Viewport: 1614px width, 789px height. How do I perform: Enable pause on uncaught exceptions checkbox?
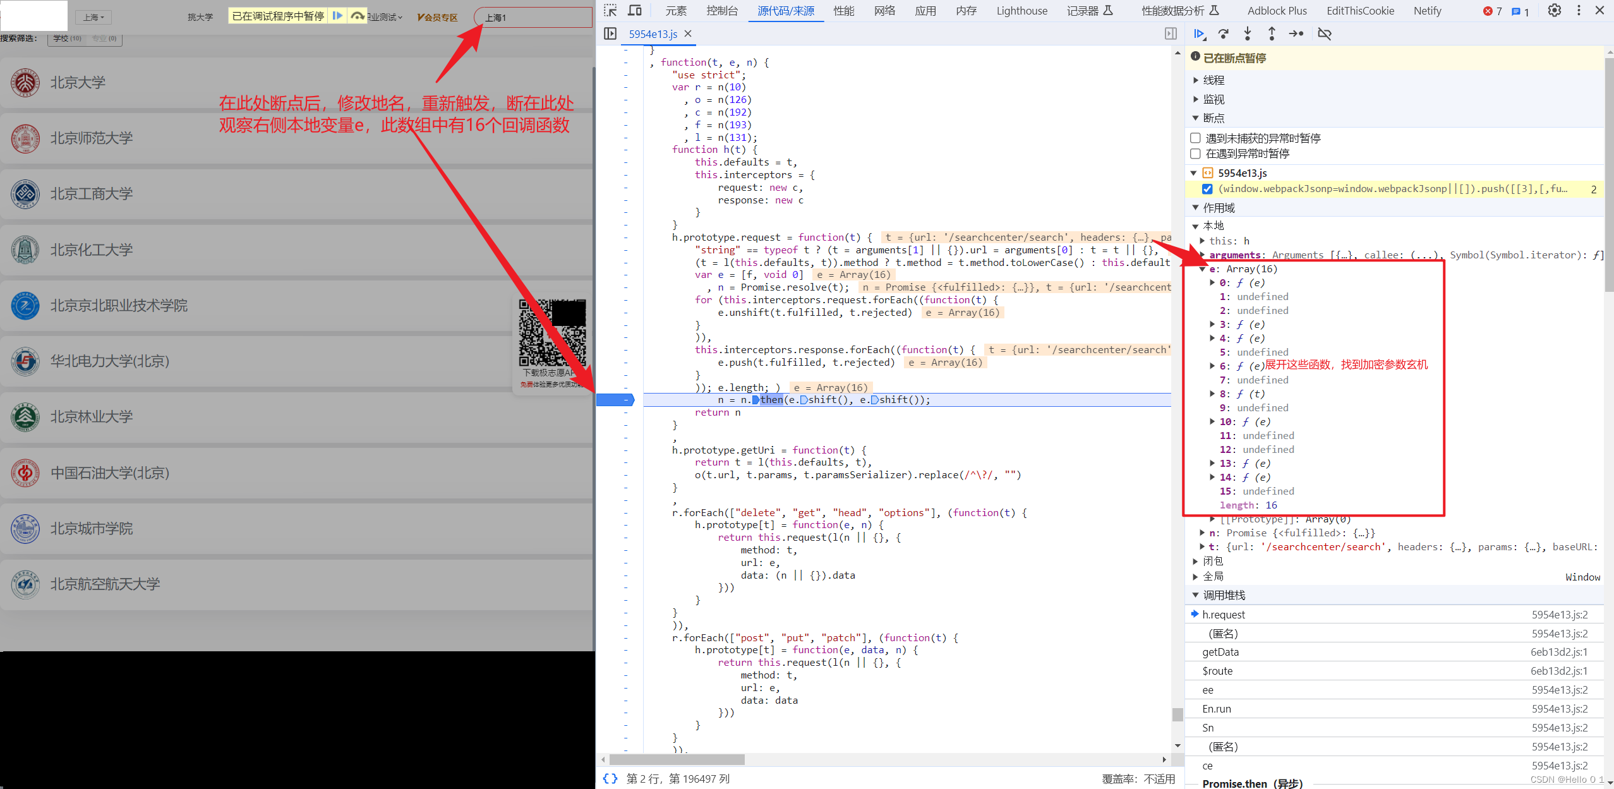tap(1195, 138)
